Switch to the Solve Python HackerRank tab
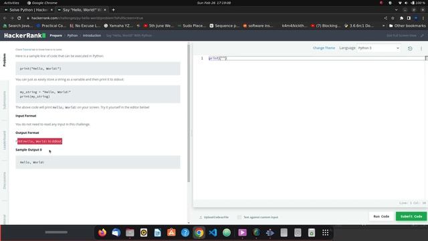428x241 pixels. (28, 10)
